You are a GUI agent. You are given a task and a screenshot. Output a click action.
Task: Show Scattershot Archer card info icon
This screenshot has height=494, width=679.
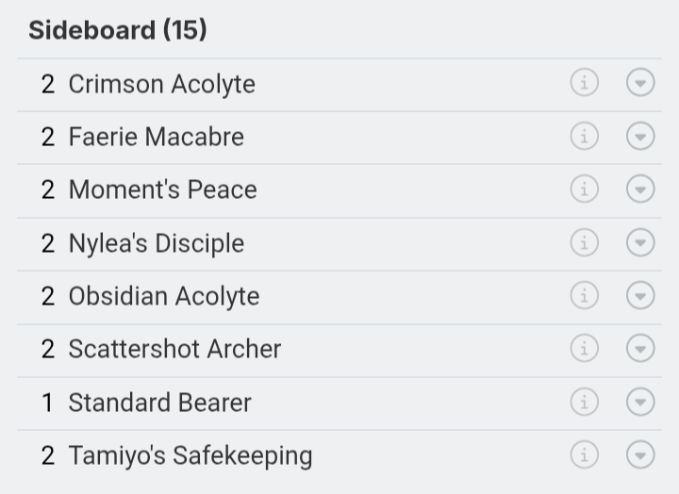[584, 349]
